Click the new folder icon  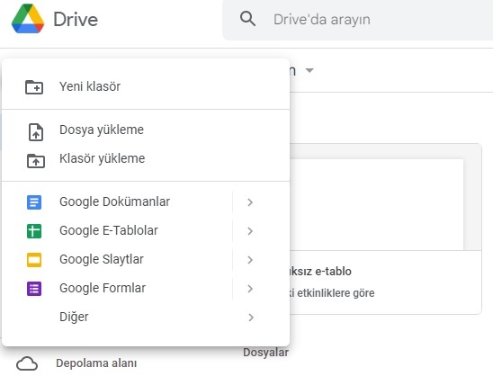coord(34,87)
